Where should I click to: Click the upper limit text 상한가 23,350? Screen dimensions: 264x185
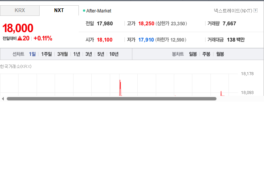(x=171, y=23)
